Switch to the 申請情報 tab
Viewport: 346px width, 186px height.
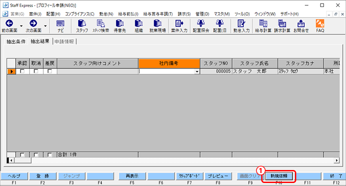[x=64, y=41]
